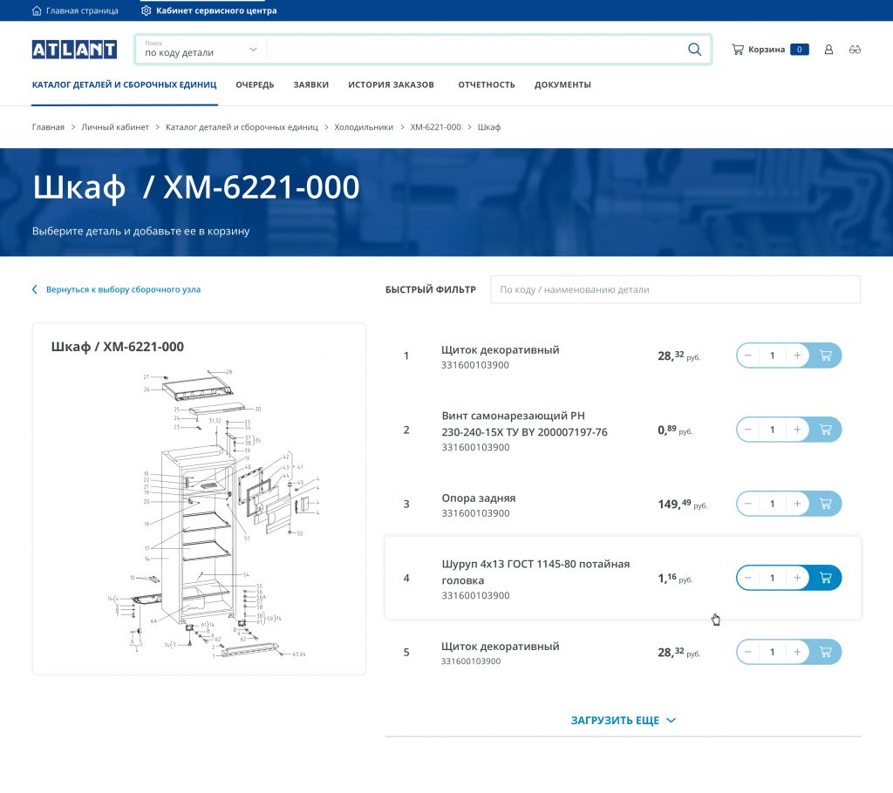The image size is (893, 793).
Task: Switch to История заказов tab
Action: coord(391,85)
